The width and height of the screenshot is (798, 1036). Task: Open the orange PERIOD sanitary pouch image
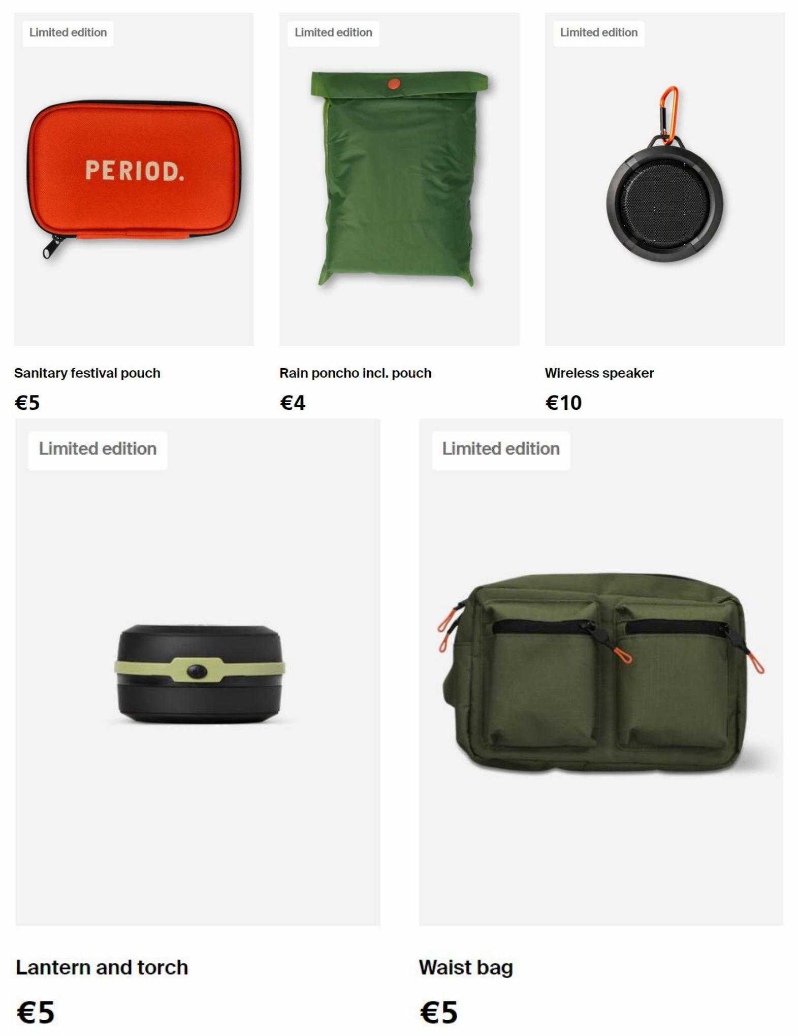pyautogui.click(x=134, y=179)
